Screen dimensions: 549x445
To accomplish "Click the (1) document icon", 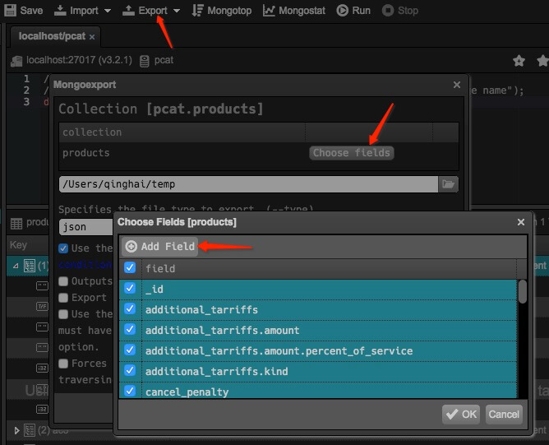I will tap(30, 266).
